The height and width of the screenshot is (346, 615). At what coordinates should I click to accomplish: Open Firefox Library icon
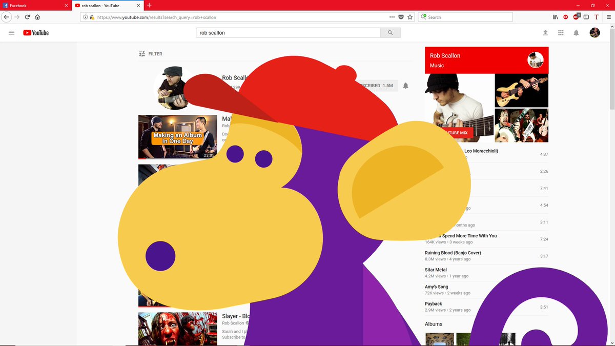click(556, 17)
